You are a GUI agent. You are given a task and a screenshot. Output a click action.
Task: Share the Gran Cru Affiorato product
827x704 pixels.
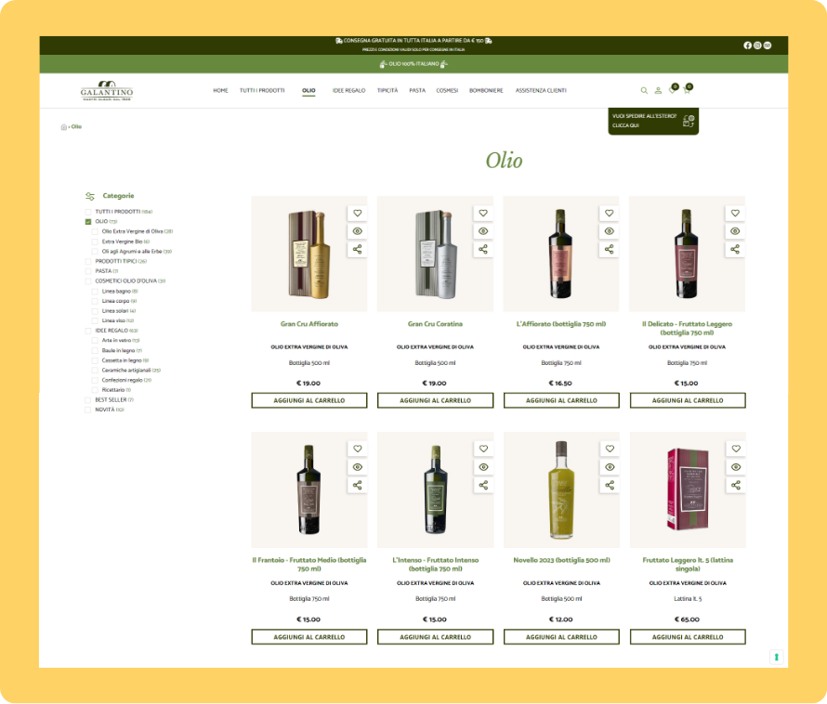[358, 249]
